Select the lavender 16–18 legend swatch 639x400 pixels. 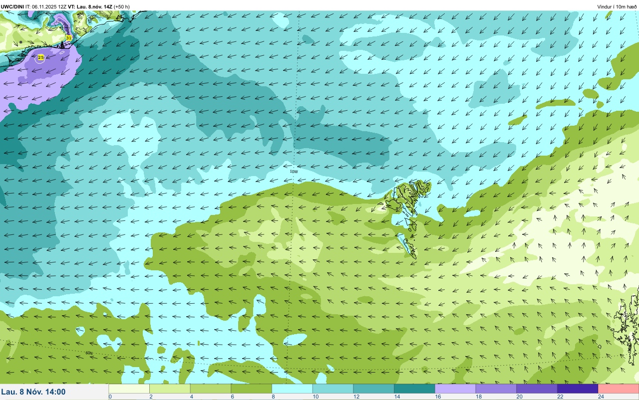[455, 389]
